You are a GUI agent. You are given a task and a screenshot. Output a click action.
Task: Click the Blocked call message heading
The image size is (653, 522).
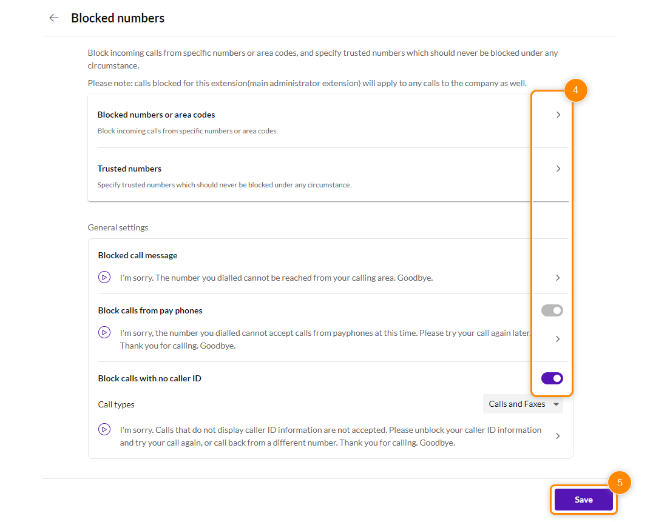click(138, 255)
